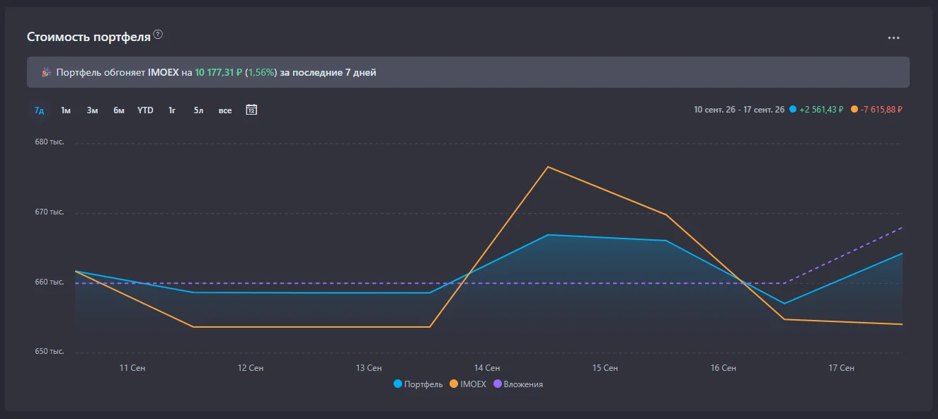Switch to the 1м time range
Image resolution: width=938 pixels, height=419 pixels.
pyautogui.click(x=66, y=110)
